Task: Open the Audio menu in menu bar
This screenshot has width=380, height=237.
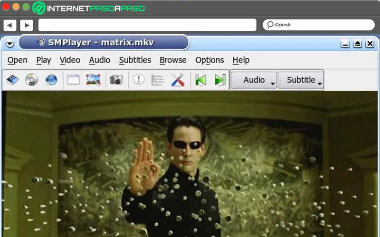Action: (100, 60)
